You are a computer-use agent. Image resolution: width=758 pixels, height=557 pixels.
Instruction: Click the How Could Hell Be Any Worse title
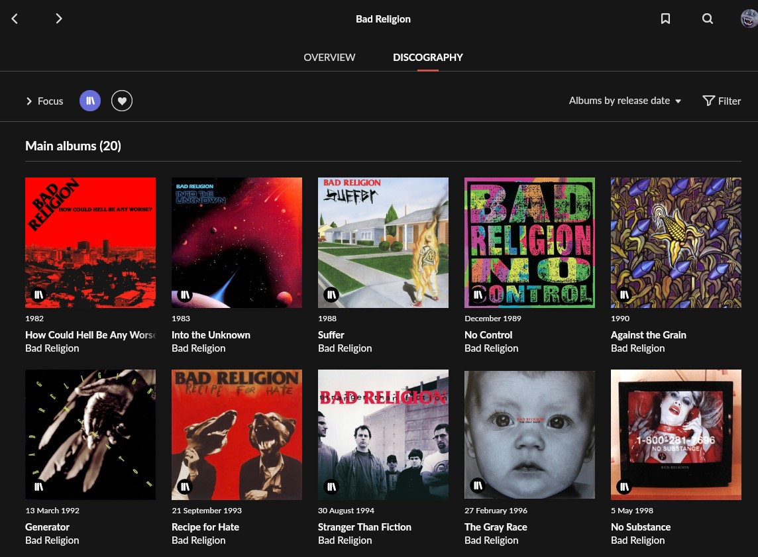tap(90, 334)
